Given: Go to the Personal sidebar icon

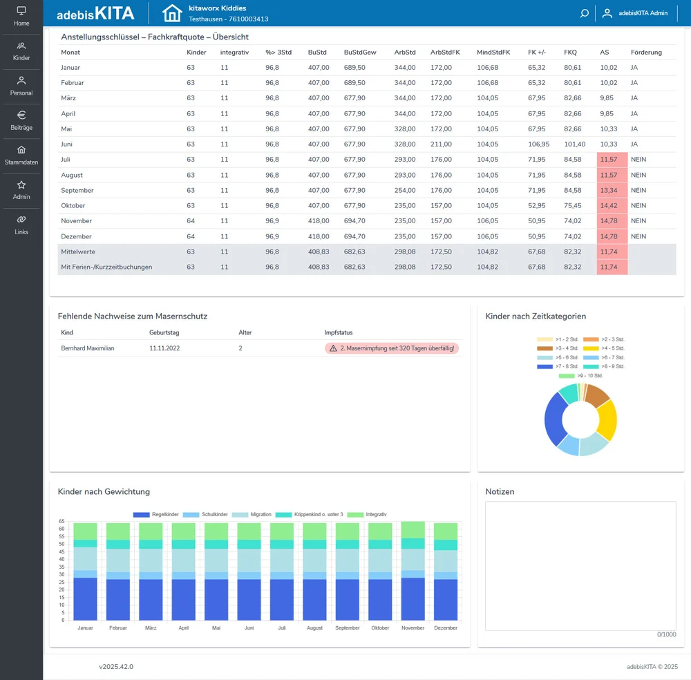Looking at the screenshot, I should [21, 80].
